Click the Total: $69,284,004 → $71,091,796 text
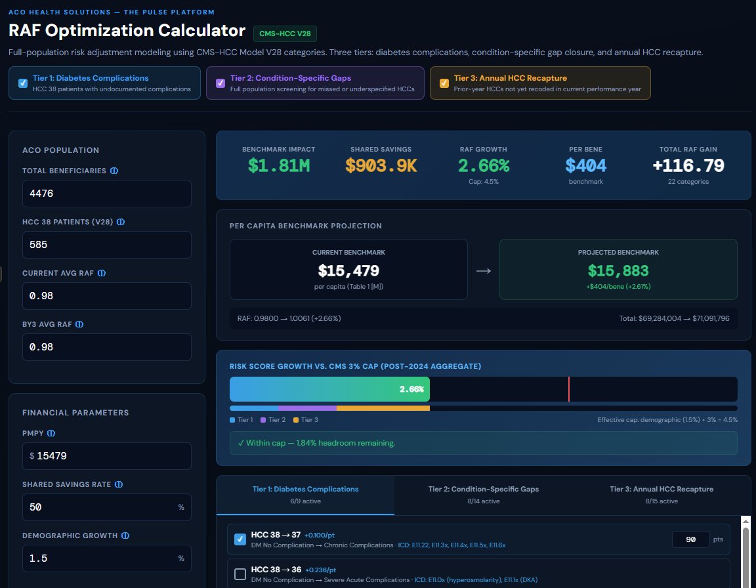756x588 pixels. pos(674,318)
